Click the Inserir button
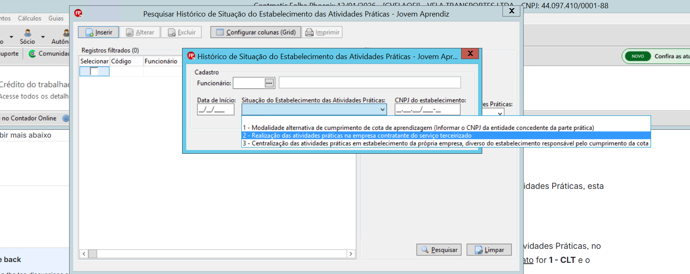The image size is (690, 274). pos(99,32)
